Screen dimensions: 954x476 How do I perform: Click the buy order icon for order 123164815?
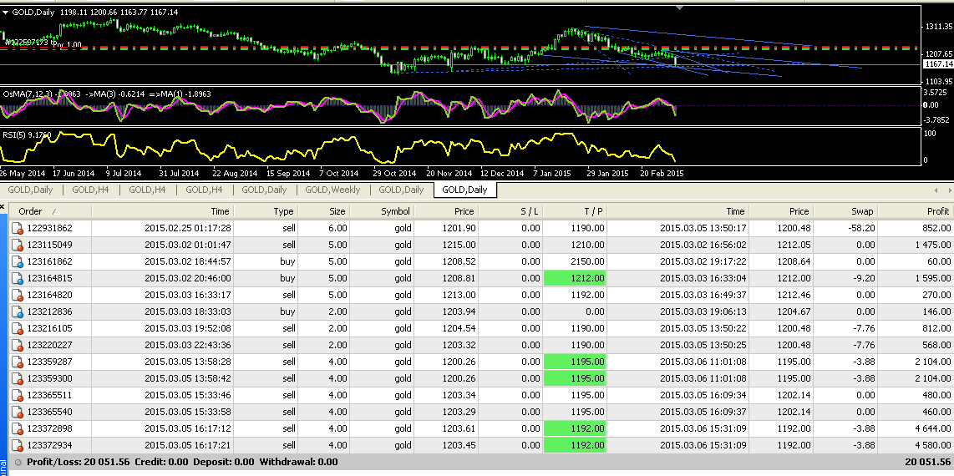pos(18,278)
